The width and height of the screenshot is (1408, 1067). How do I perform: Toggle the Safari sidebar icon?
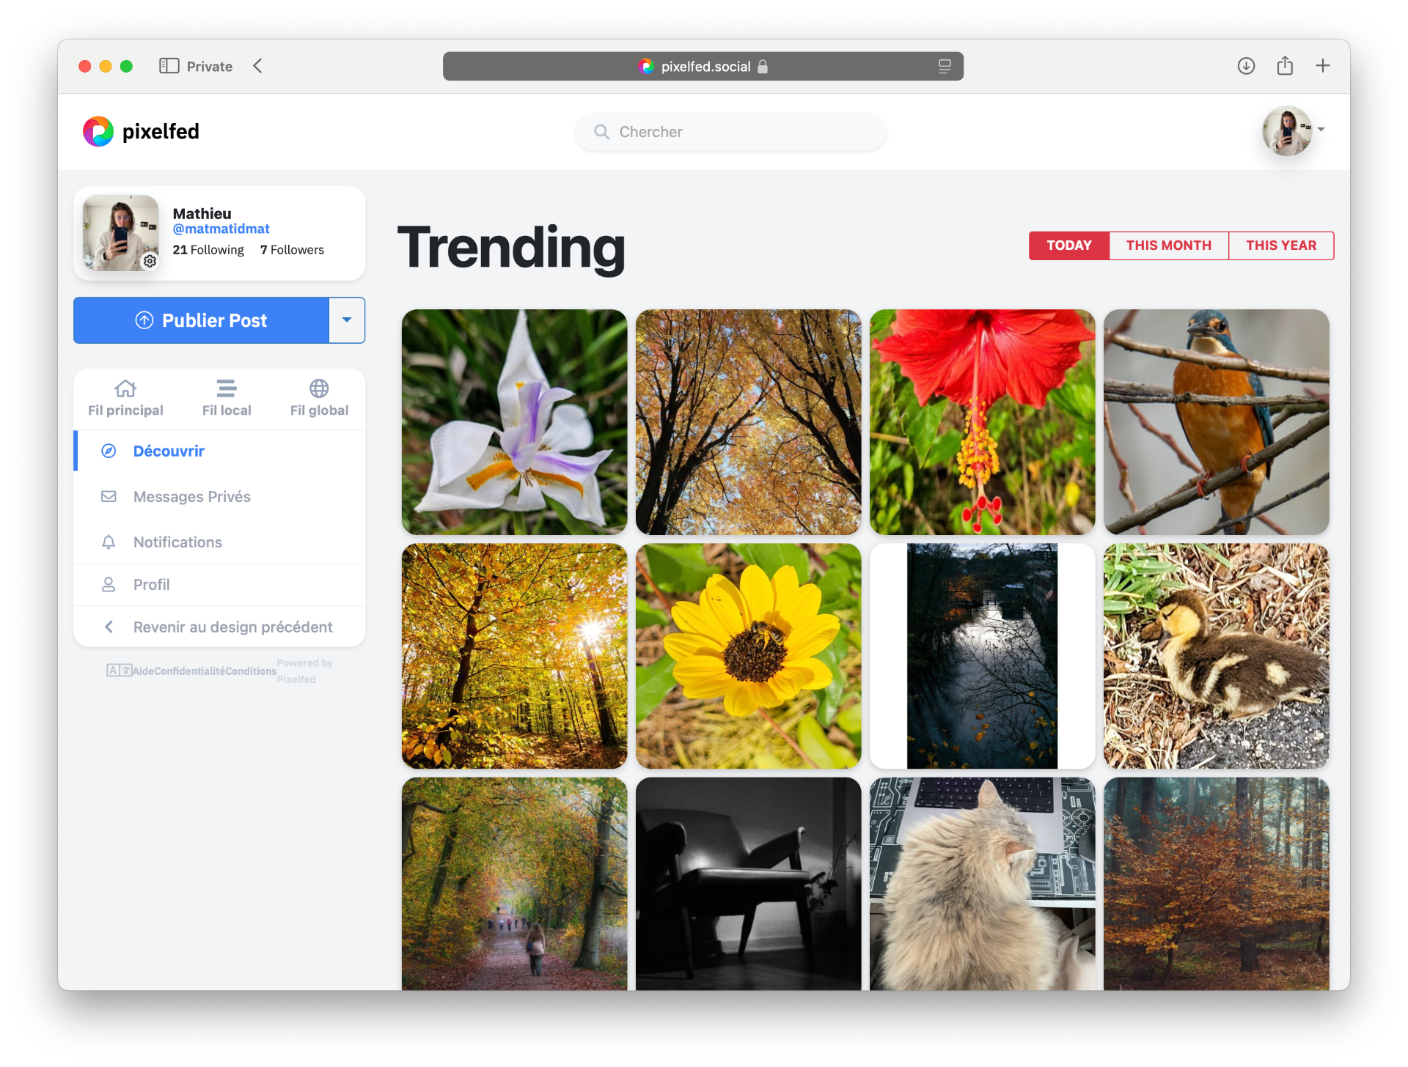(x=169, y=66)
